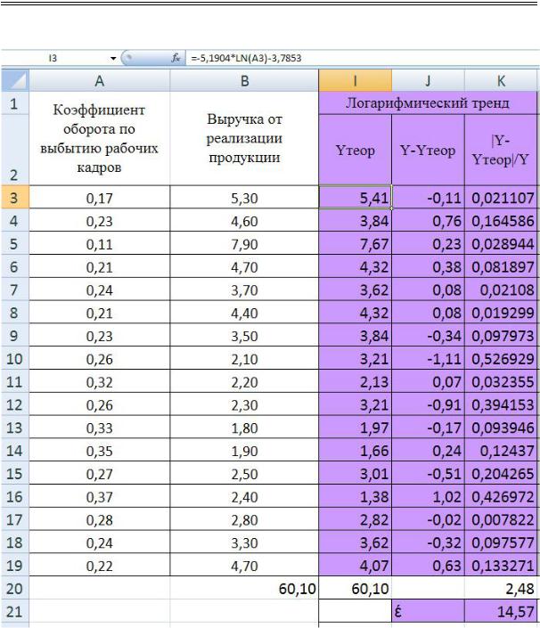Select cell I16 with value 1,38

click(356, 497)
